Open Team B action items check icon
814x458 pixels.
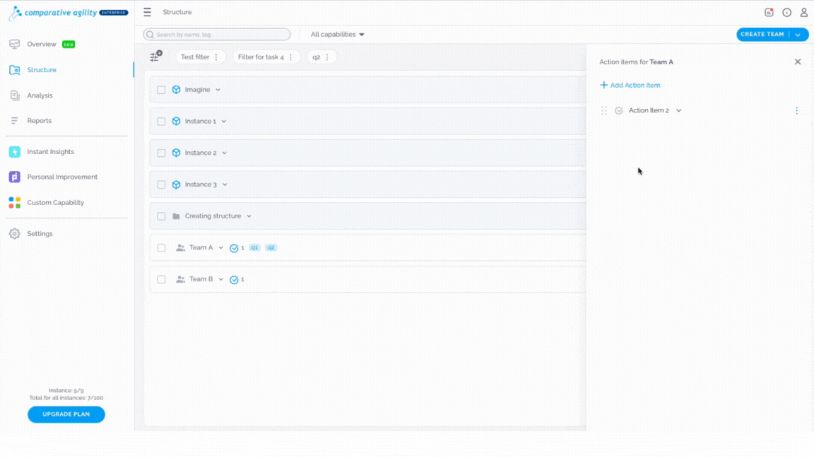(x=234, y=280)
